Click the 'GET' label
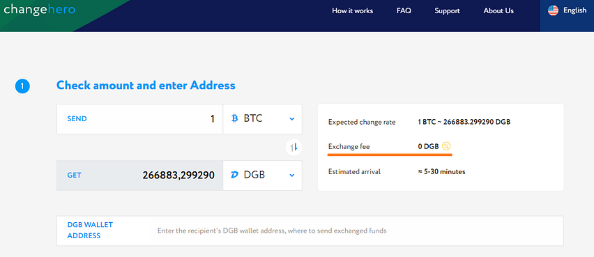This screenshot has height=257, width=594. 74,176
